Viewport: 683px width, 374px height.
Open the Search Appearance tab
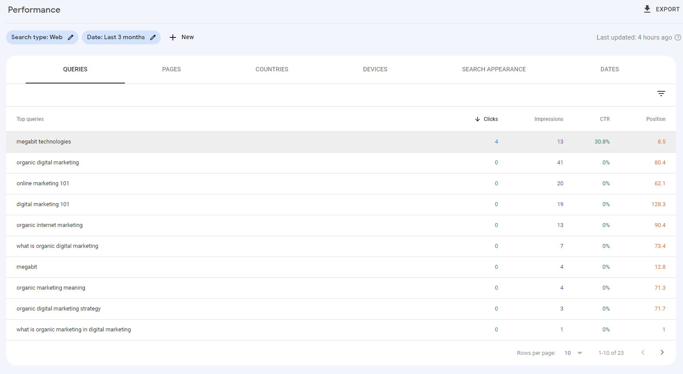tap(494, 70)
